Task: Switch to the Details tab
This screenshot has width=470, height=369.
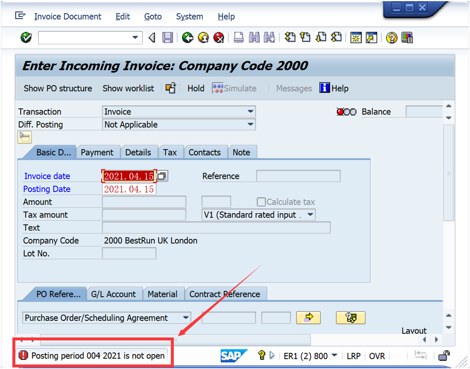Action: [138, 152]
